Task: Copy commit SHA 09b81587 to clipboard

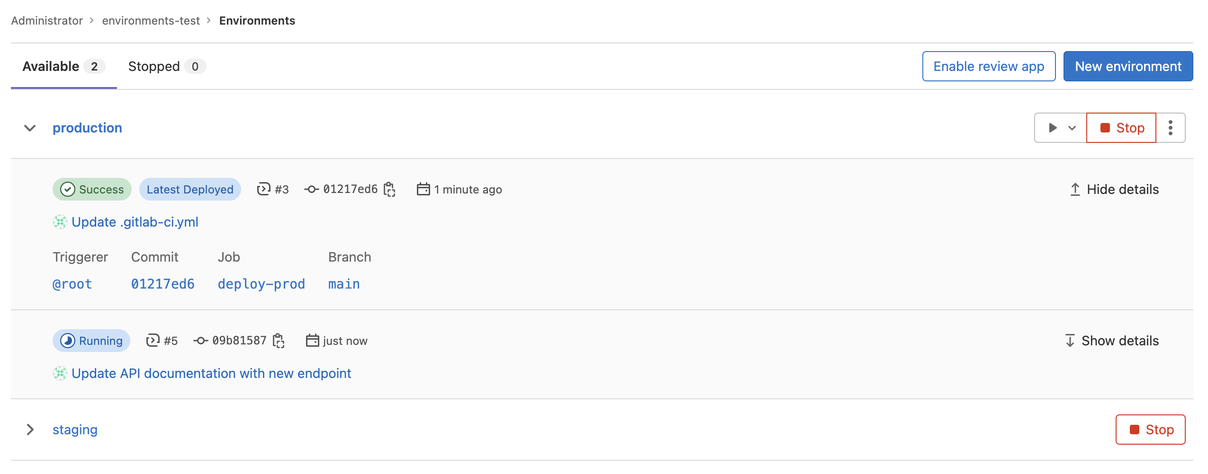Action: [279, 341]
